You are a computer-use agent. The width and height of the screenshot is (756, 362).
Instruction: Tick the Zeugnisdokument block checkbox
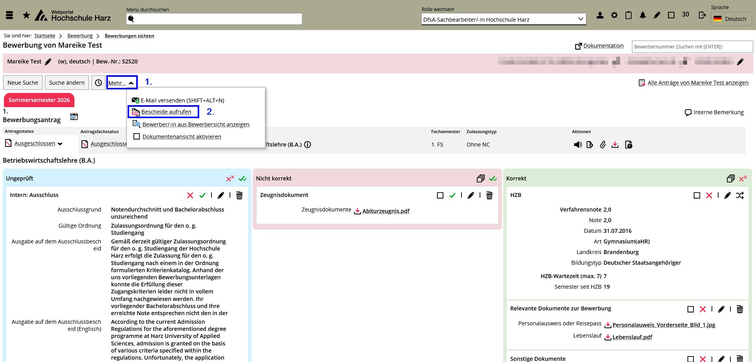440,195
